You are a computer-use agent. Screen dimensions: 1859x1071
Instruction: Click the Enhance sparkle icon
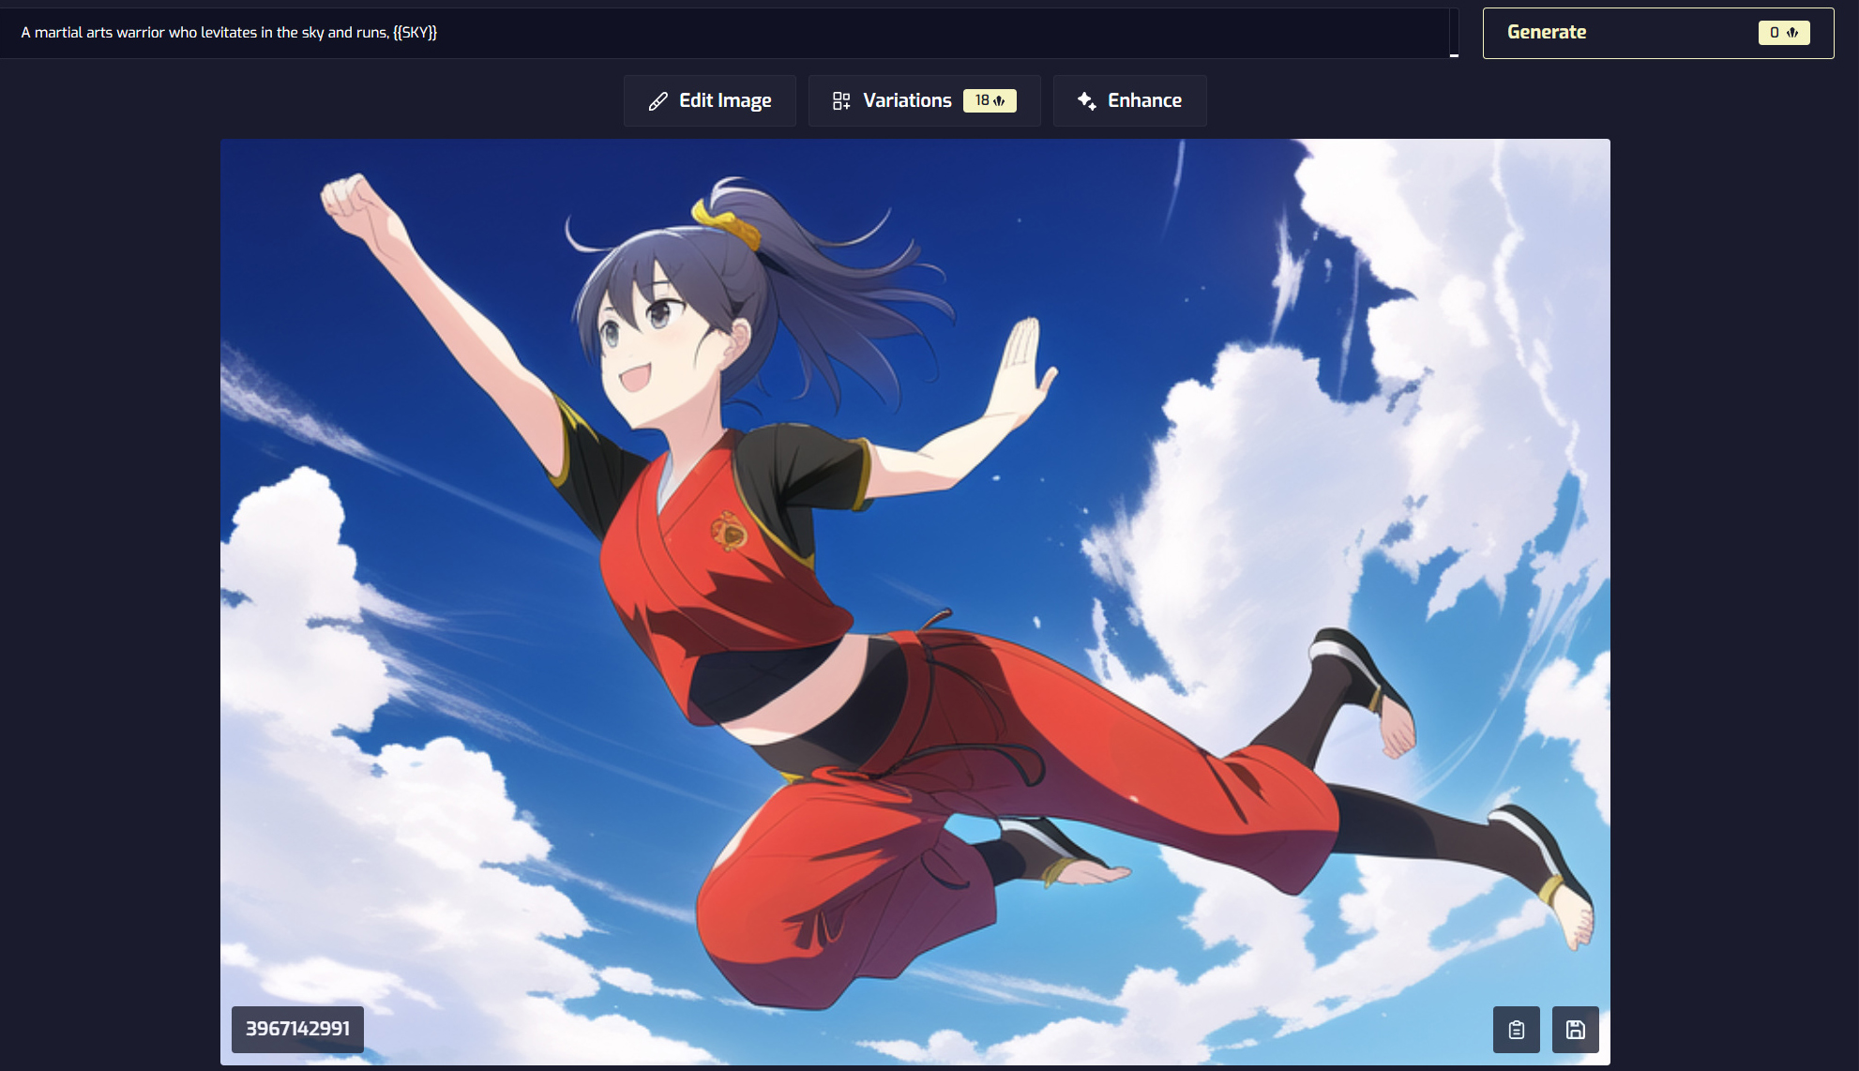[x=1086, y=101]
